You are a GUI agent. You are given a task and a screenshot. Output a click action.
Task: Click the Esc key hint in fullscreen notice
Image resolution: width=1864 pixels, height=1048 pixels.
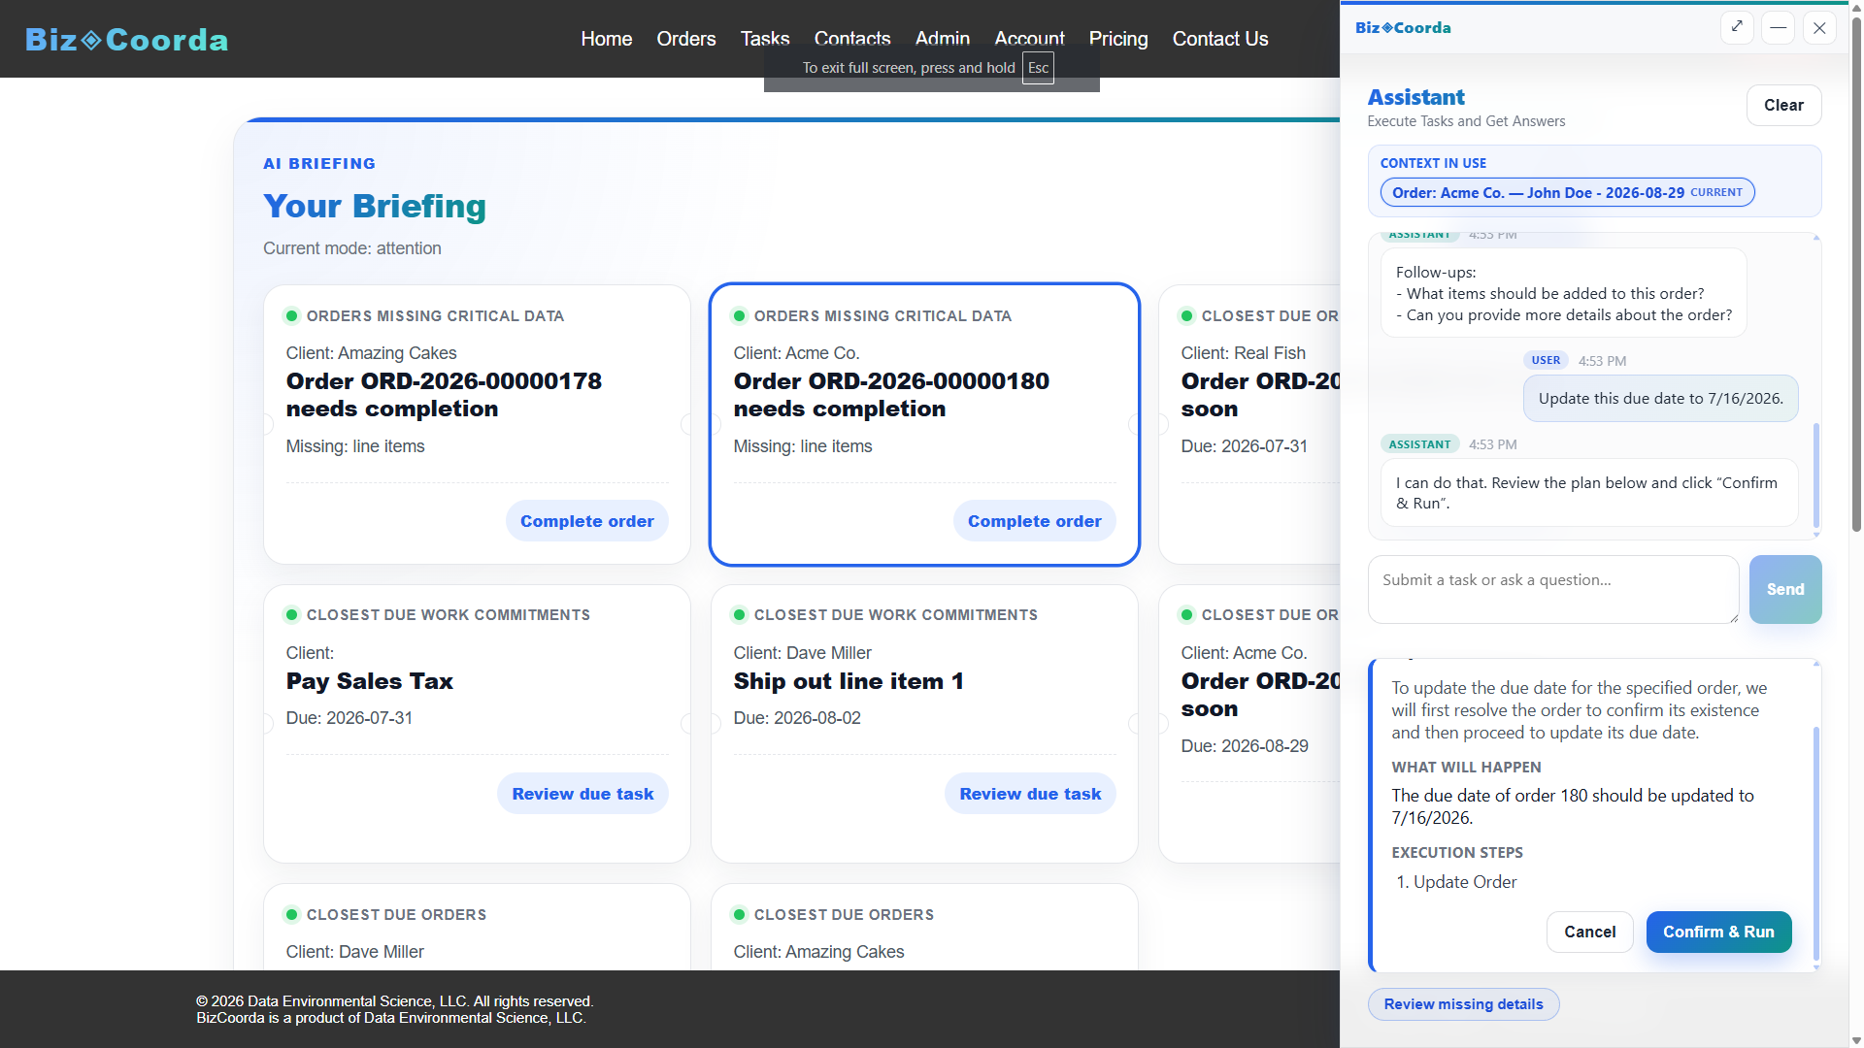(1038, 68)
